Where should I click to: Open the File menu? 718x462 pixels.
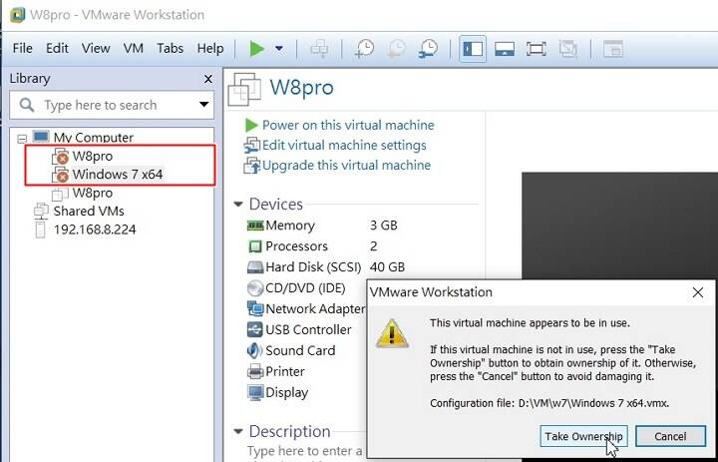[22, 48]
